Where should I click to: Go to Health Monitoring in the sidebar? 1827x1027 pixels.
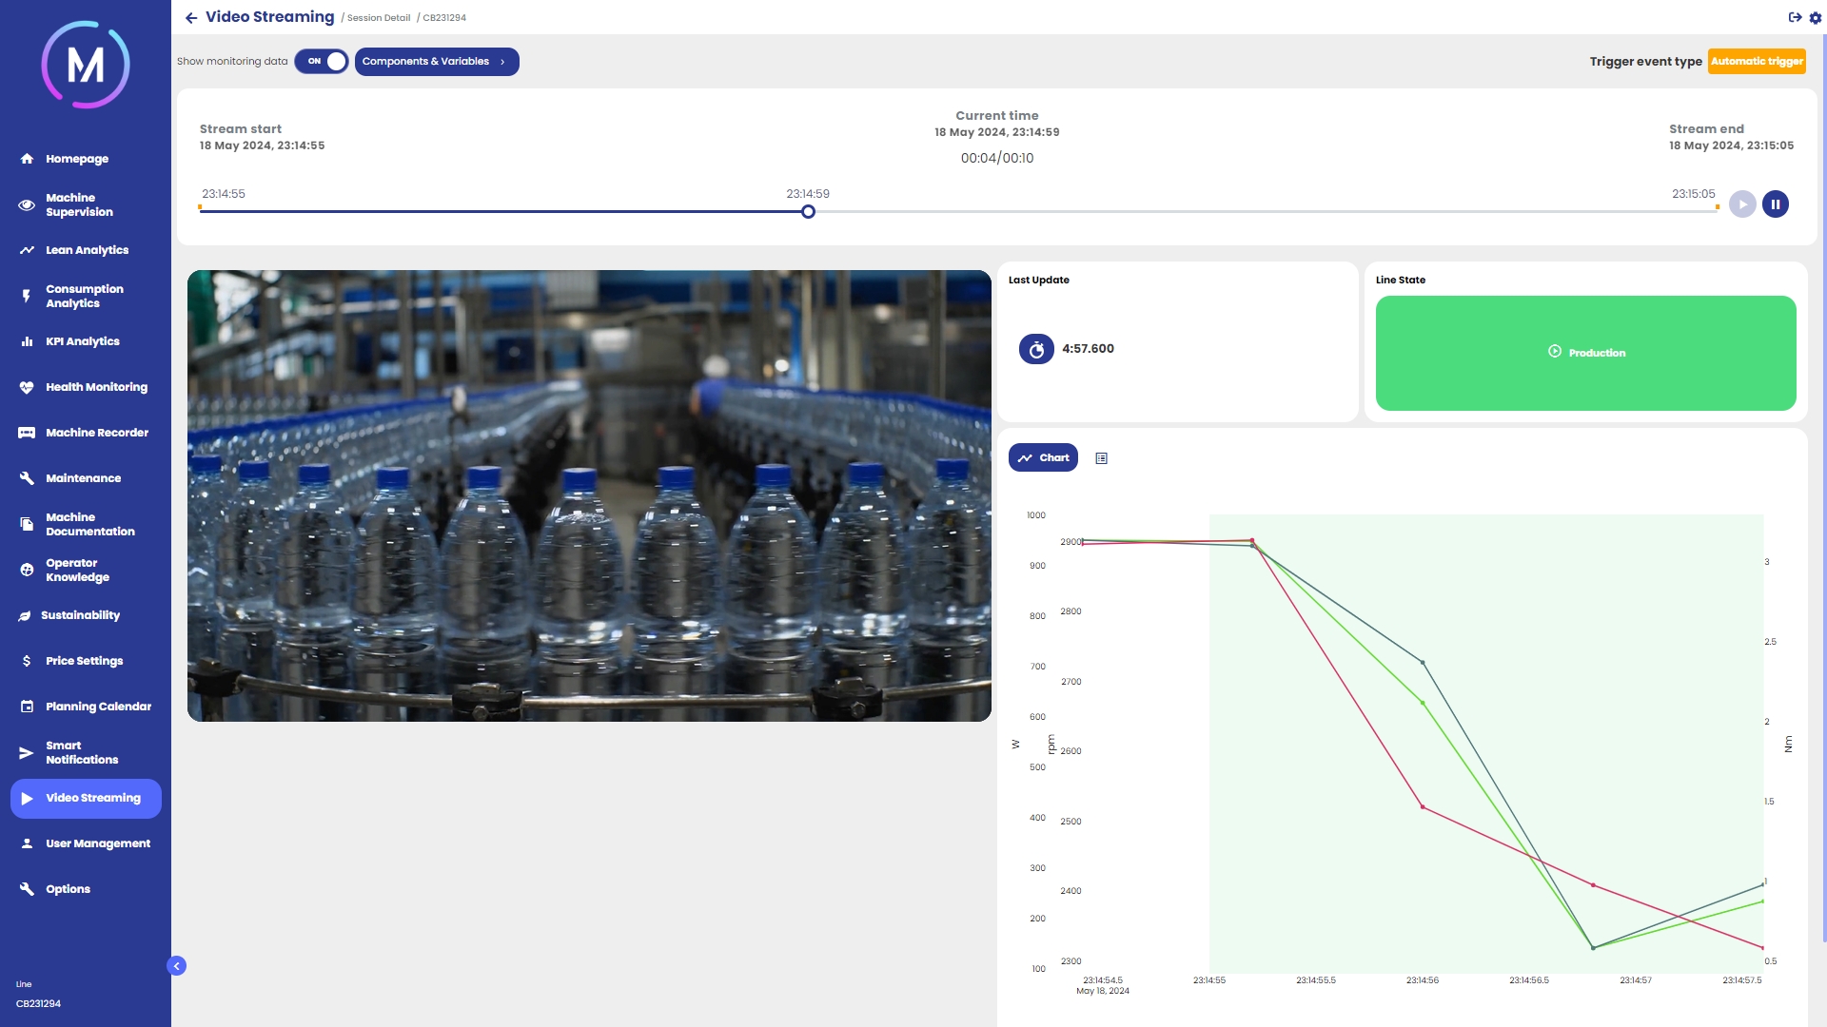click(x=96, y=387)
